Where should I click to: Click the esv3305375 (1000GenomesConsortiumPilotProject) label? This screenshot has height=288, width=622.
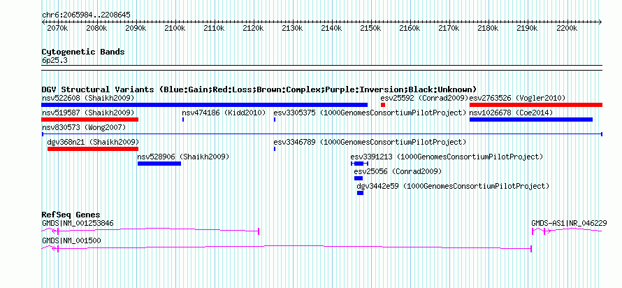pyautogui.click(x=370, y=113)
